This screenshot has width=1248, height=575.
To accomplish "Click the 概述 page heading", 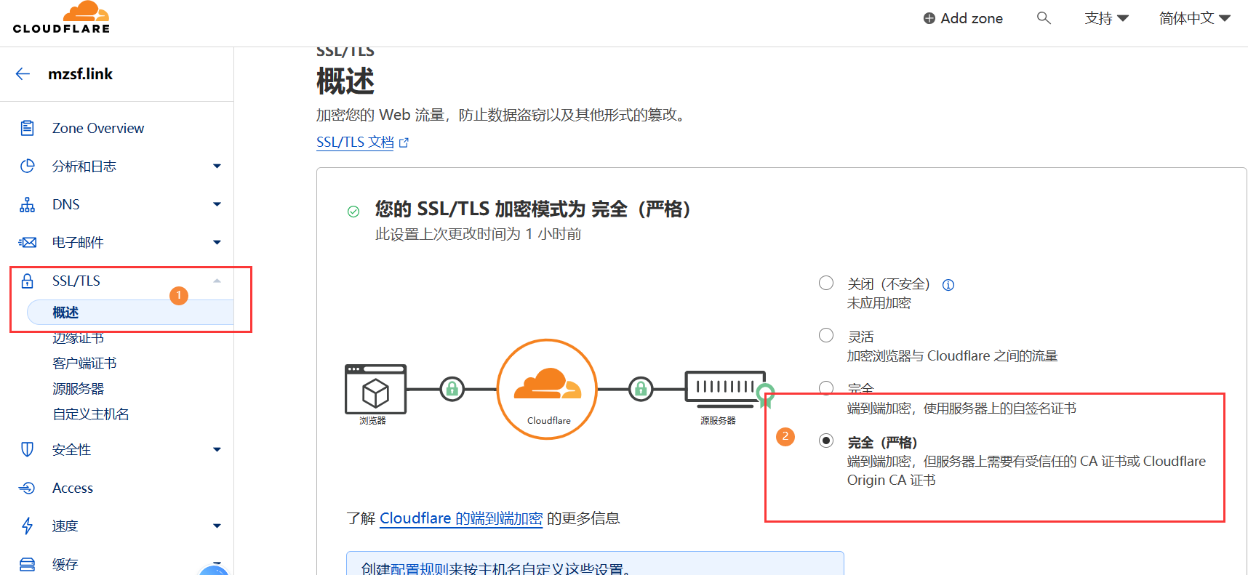I will point(345,81).
